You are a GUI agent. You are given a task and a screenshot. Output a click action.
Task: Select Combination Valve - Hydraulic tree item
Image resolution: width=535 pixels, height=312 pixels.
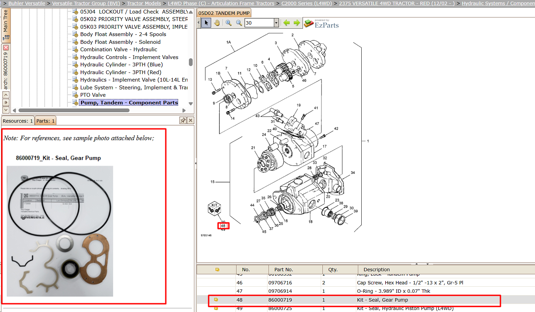[x=118, y=50]
